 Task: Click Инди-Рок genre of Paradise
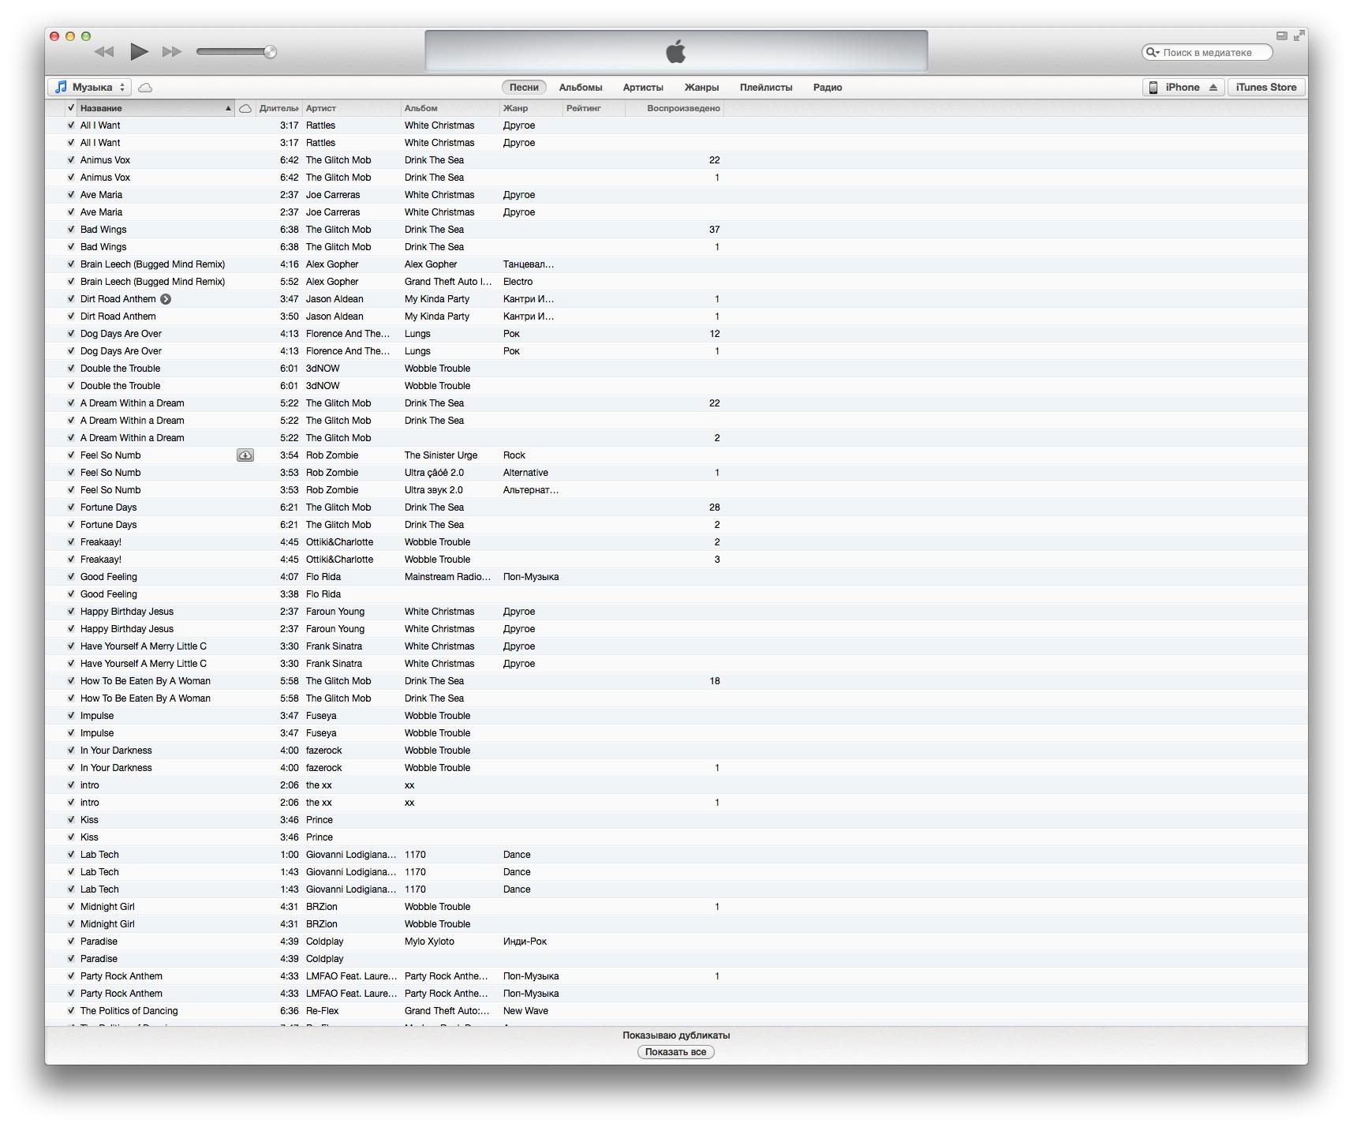[525, 942]
